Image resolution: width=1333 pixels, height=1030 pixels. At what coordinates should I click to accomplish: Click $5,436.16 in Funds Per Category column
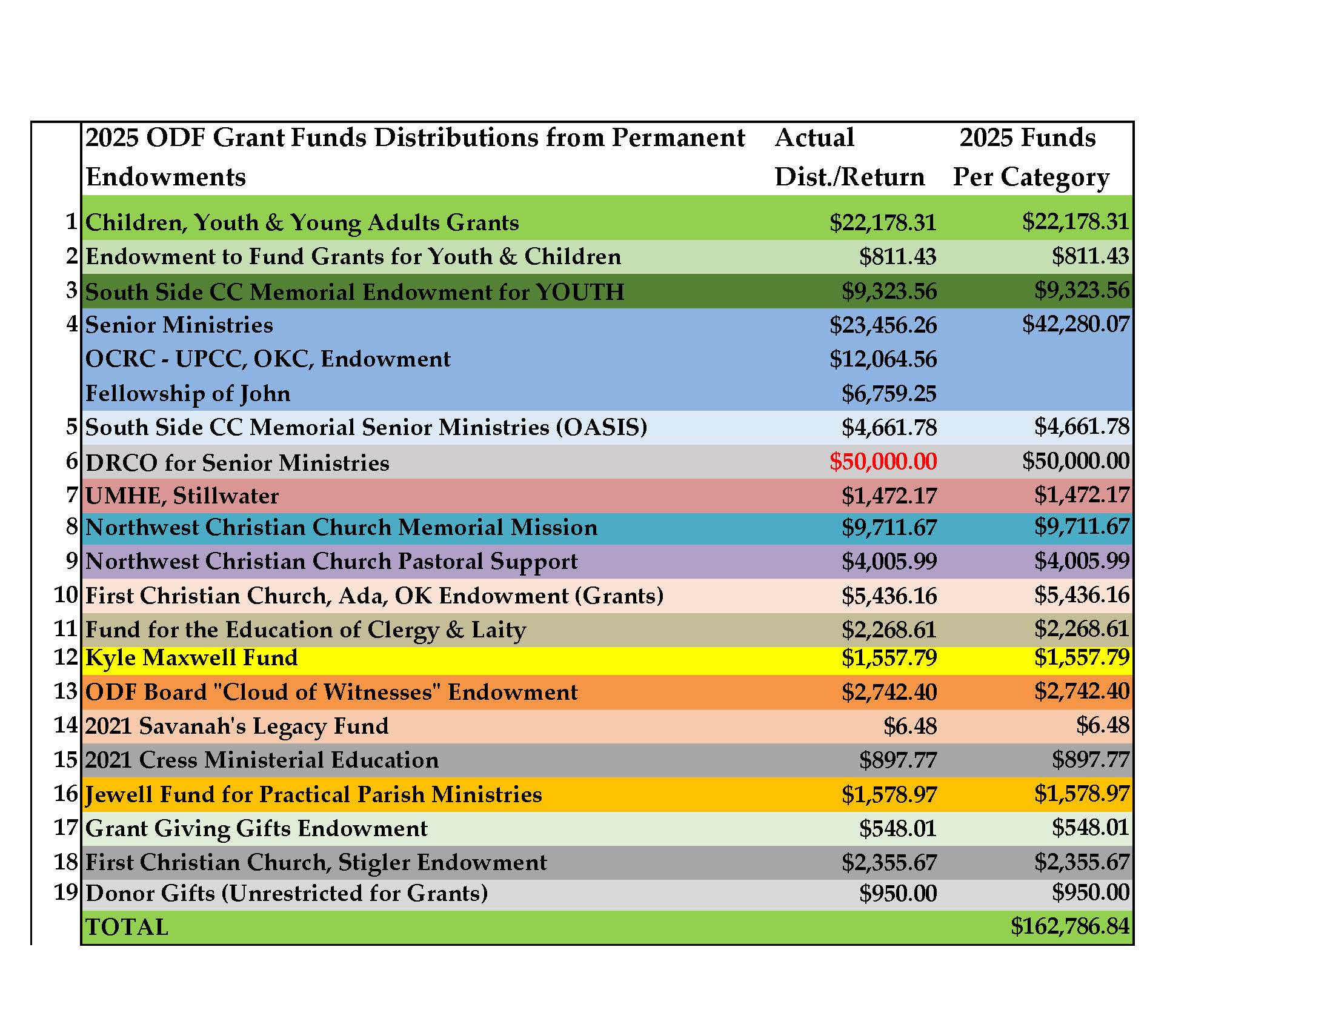coord(1082,595)
